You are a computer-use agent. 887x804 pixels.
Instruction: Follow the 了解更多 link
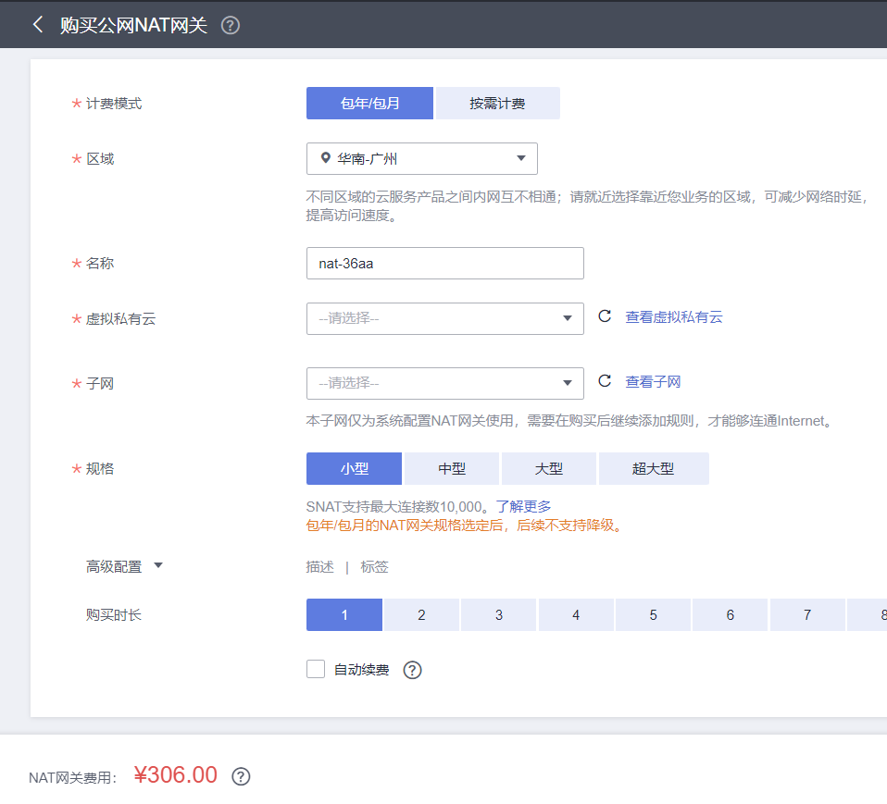tap(523, 507)
